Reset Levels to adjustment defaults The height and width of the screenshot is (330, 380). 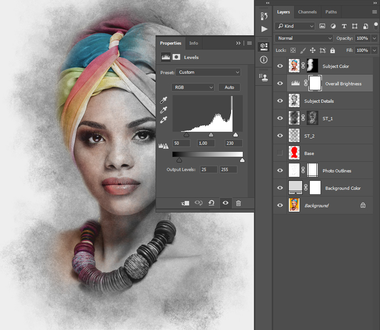click(211, 203)
